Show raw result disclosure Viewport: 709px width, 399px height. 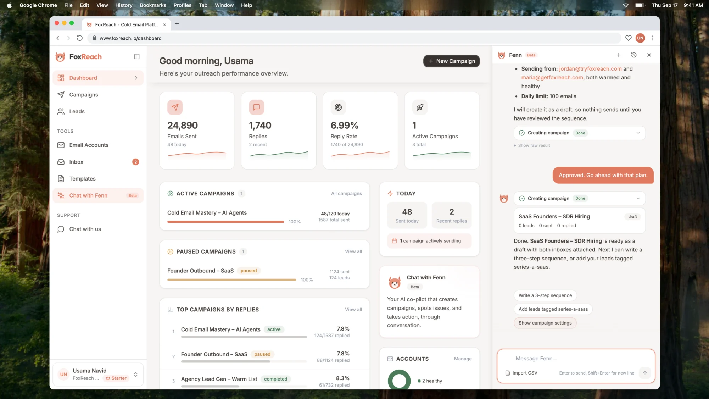[532, 146]
